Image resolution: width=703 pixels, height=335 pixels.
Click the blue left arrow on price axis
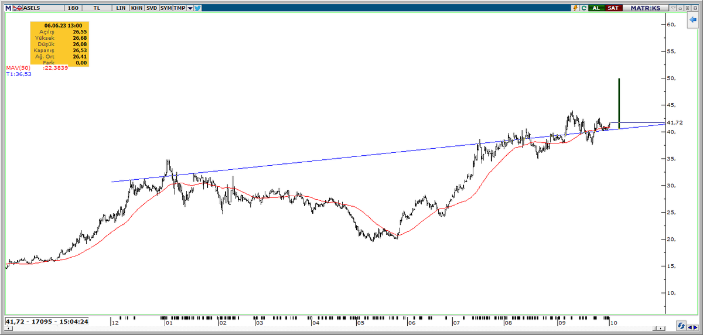(692, 19)
